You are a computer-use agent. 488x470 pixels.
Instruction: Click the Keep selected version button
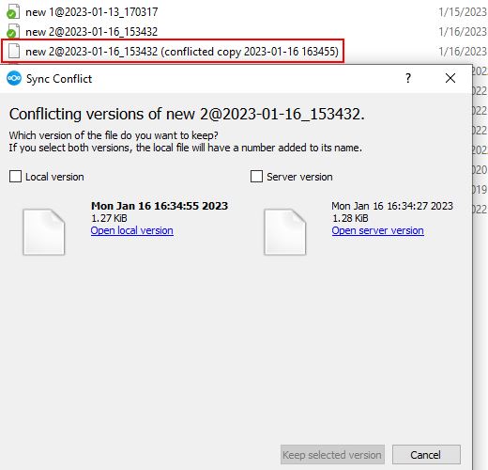pyautogui.click(x=332, y=455)
